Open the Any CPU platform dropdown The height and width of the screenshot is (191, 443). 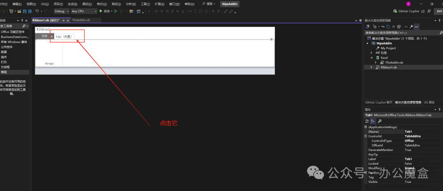coord(96,12)
